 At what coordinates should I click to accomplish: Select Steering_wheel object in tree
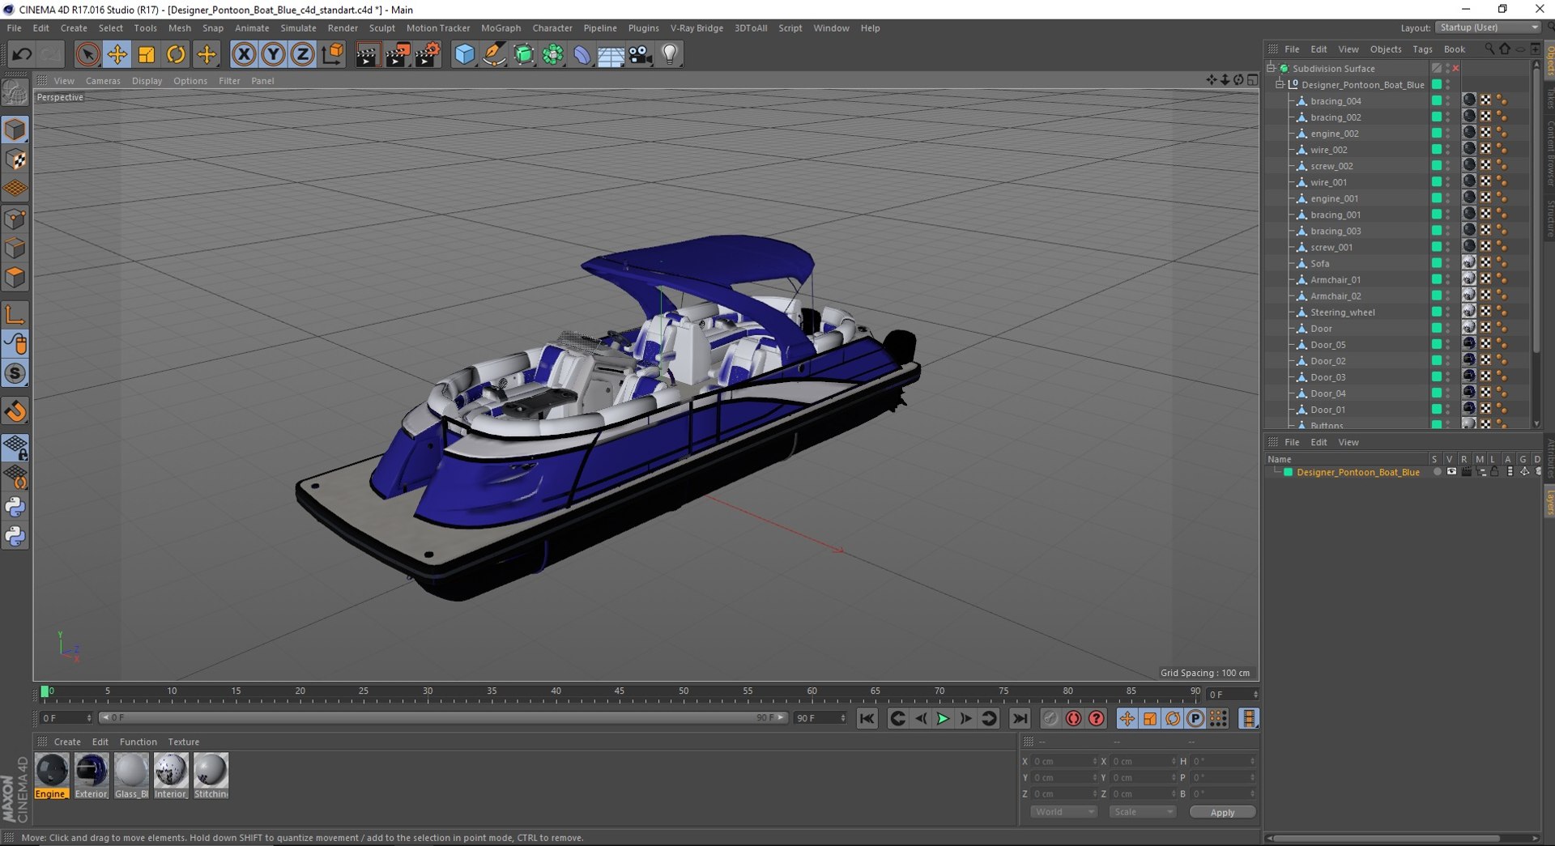click(1342, 312)
